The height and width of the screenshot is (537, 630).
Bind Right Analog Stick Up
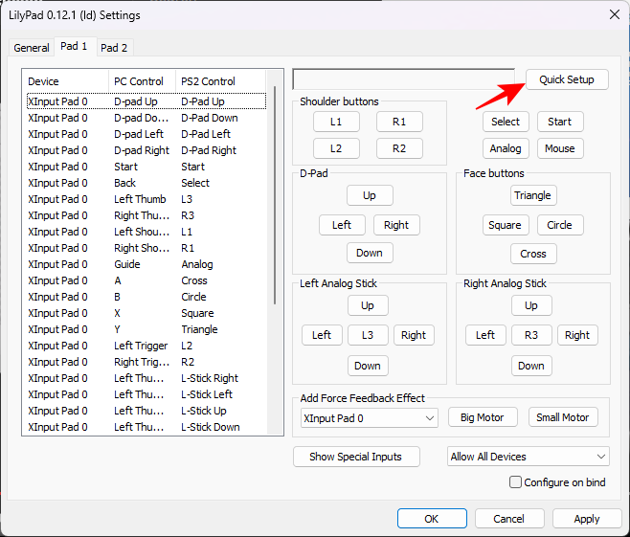tap(531, 305)
